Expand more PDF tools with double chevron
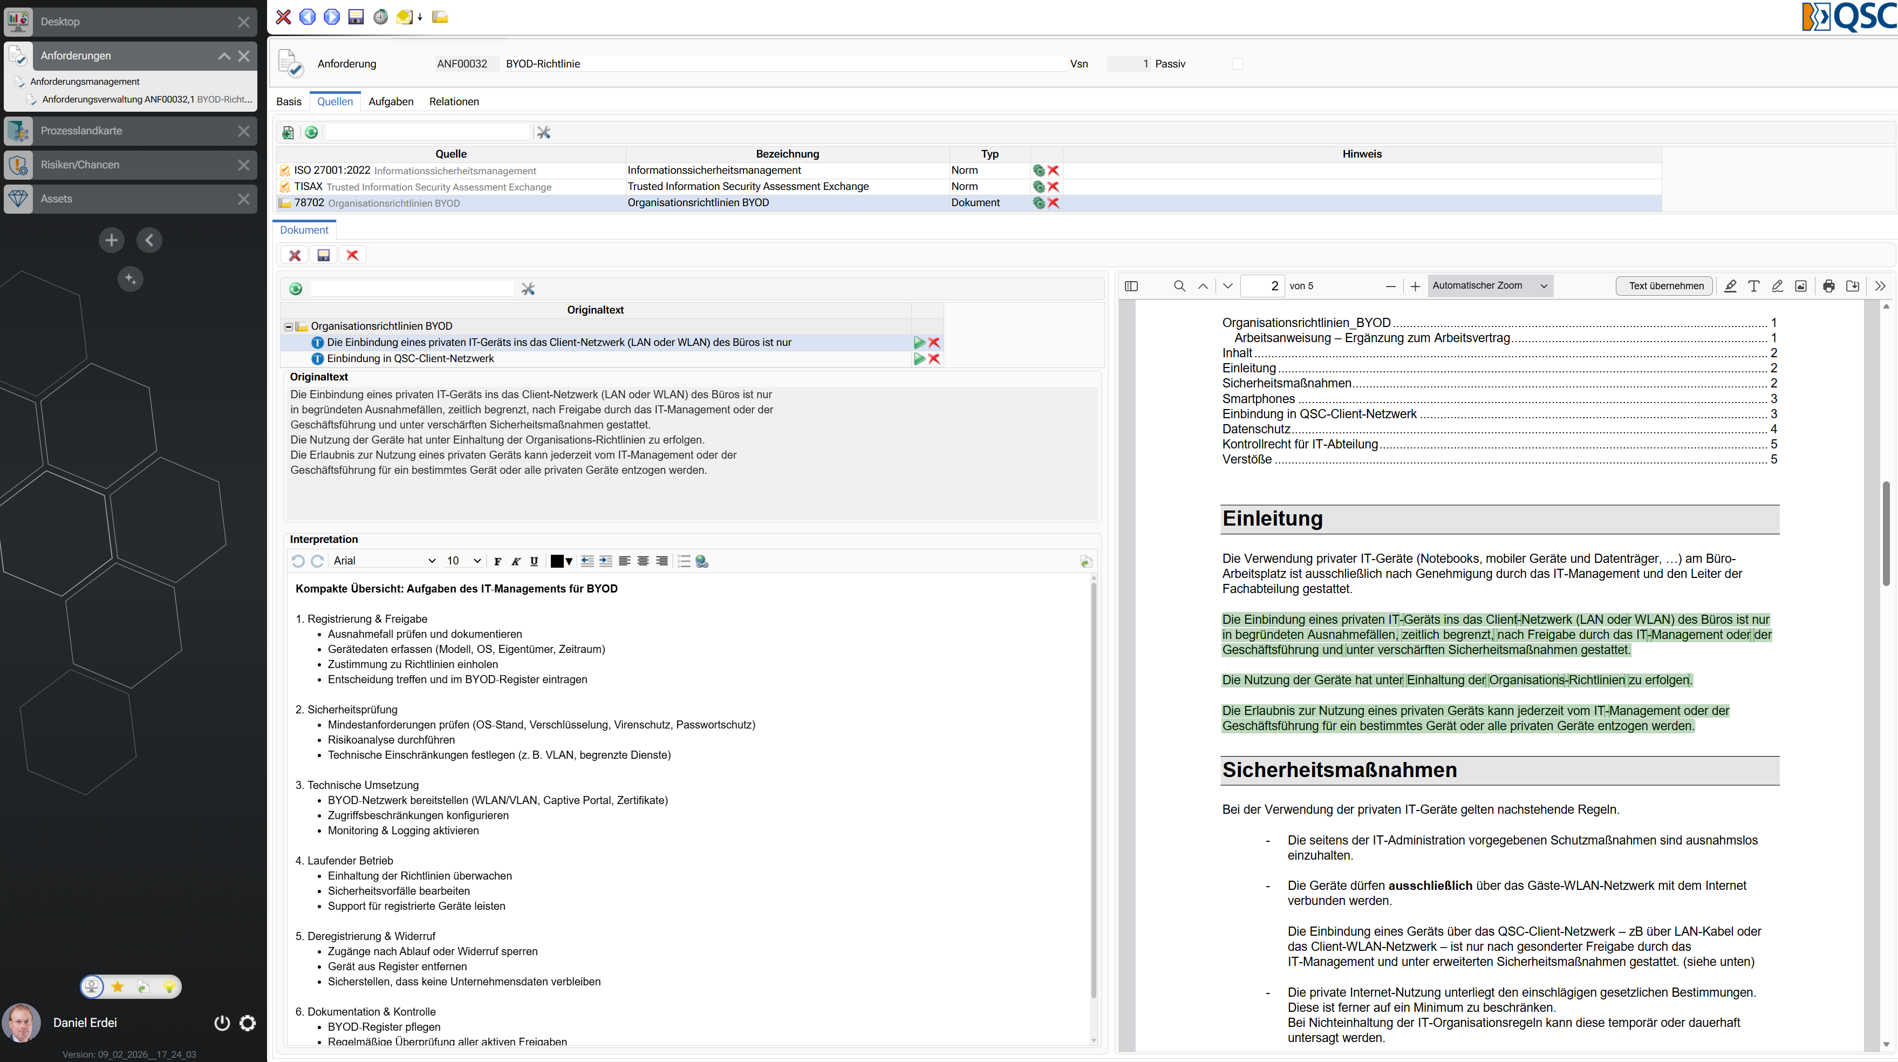1898x1062 pixels. pyautogui.click(x=1880, y=286)
